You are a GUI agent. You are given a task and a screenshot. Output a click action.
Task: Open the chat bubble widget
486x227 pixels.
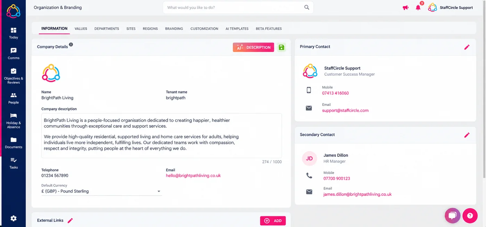(x=452, y=216)
